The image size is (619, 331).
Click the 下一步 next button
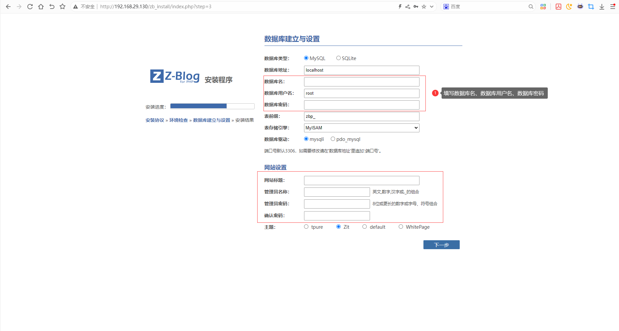tap(441, 245)
